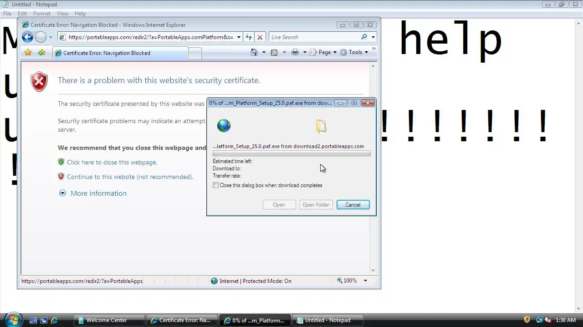Open Notepad View menu
Image resolution: width=583 pixels, height=327 pixels.
point(62,14)
